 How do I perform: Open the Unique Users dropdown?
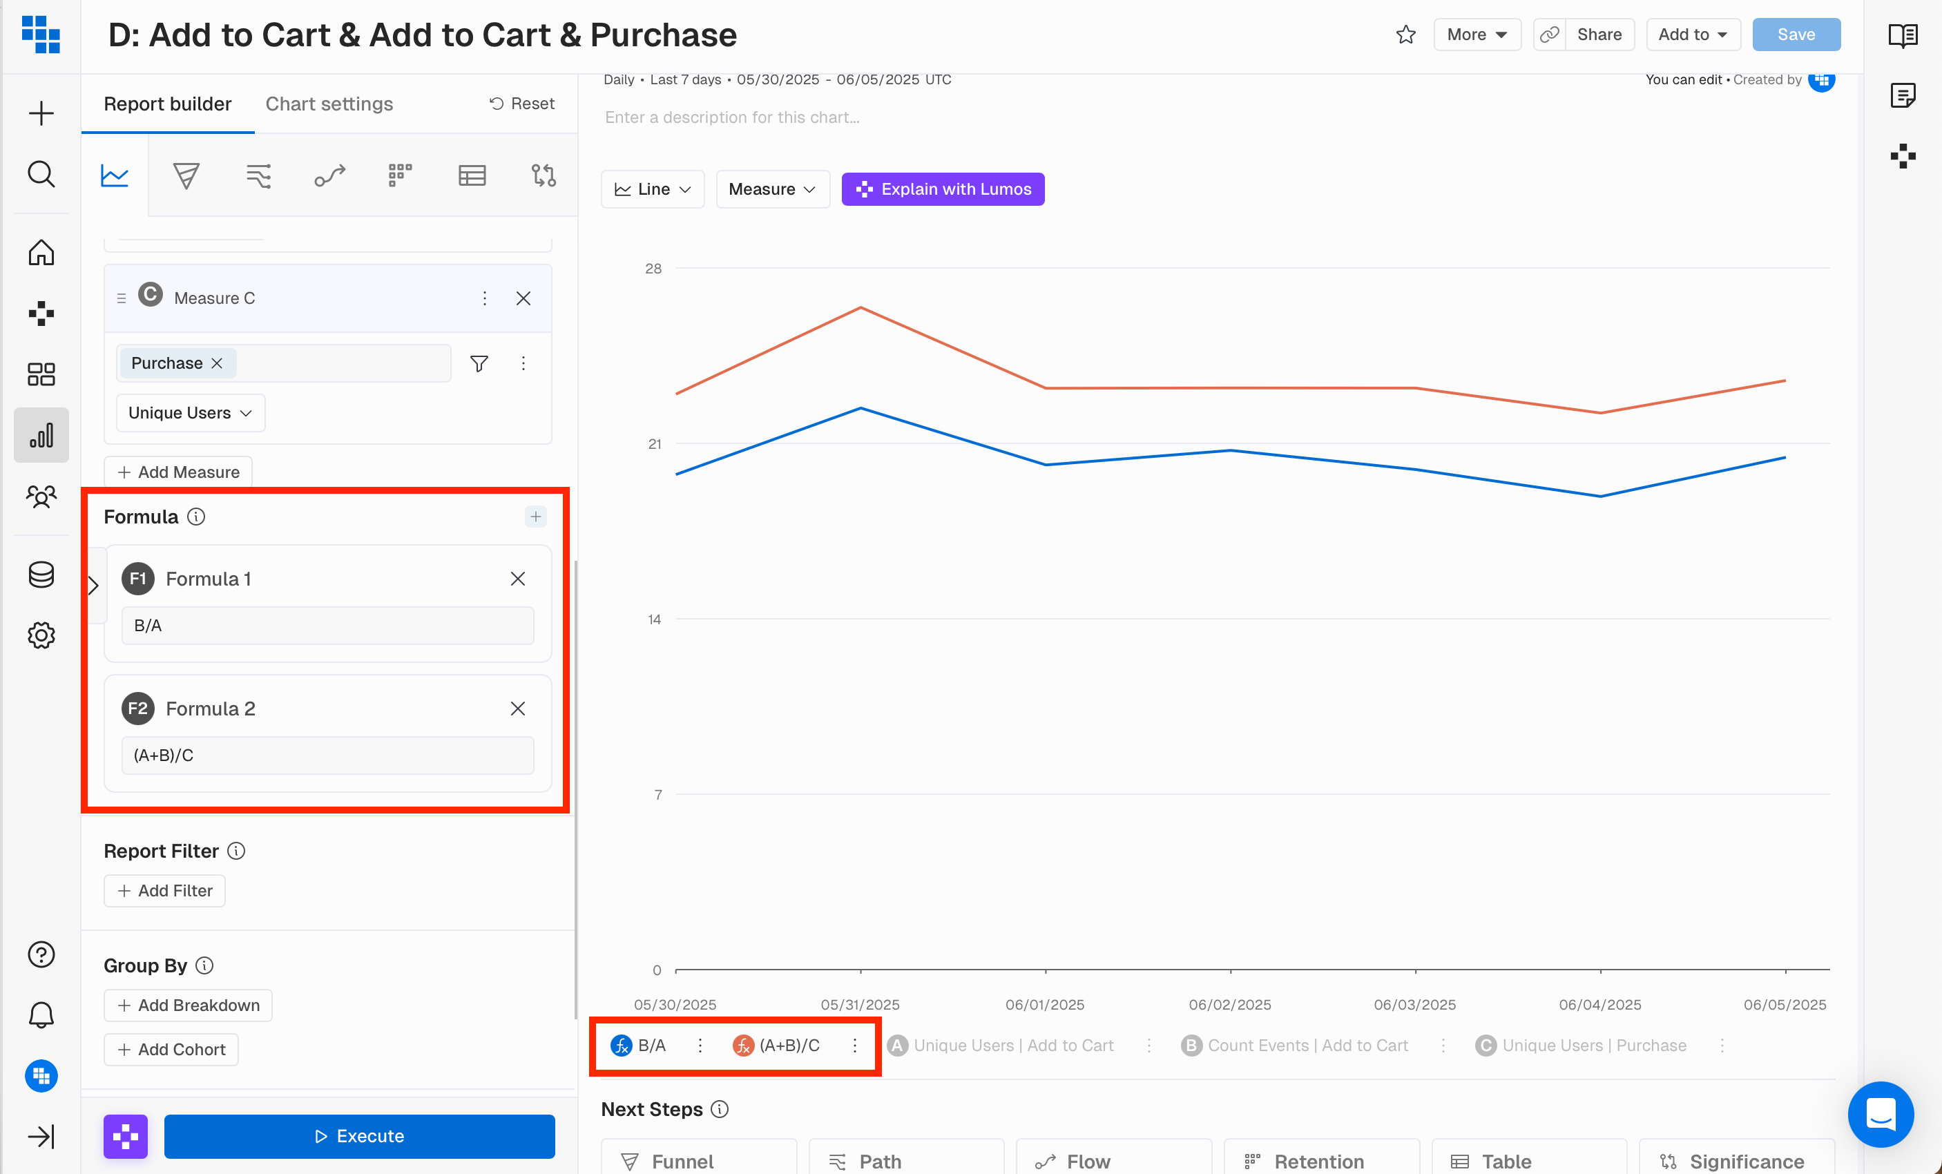tap(190, 413)
